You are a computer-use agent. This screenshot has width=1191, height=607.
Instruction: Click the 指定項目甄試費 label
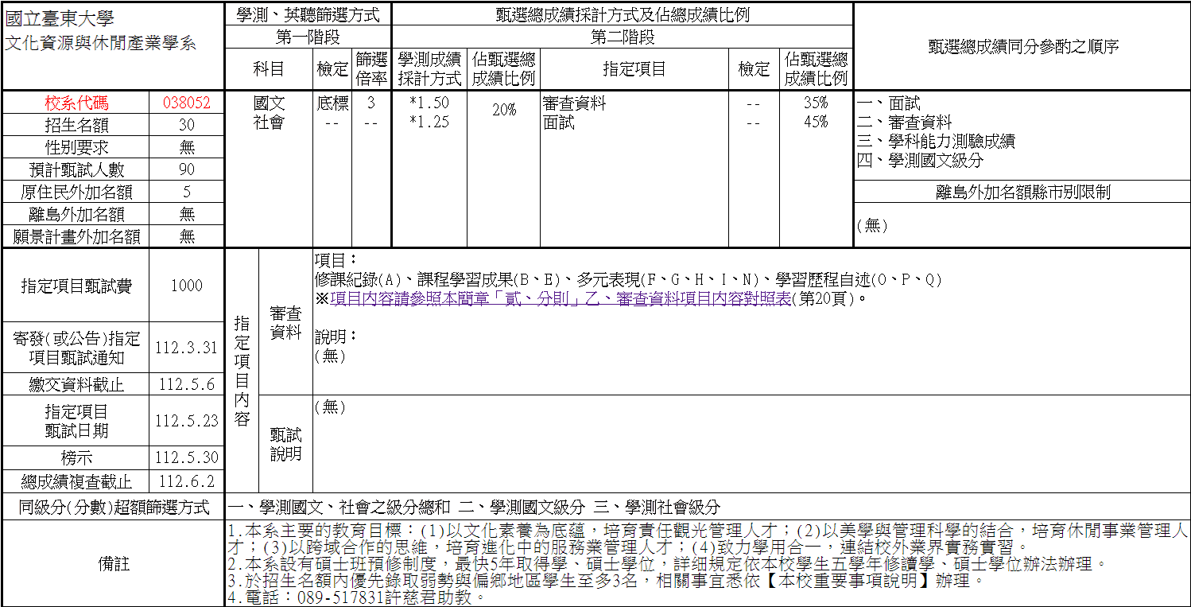[76, 286]
